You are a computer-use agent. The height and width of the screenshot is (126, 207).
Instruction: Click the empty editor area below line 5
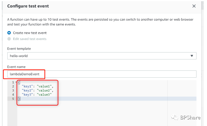pyautogui.click(x=89, y=113)
